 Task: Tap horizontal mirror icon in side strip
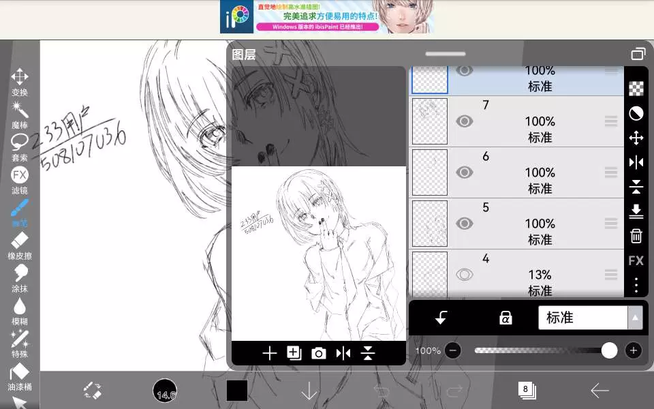(x=636, y=162)
